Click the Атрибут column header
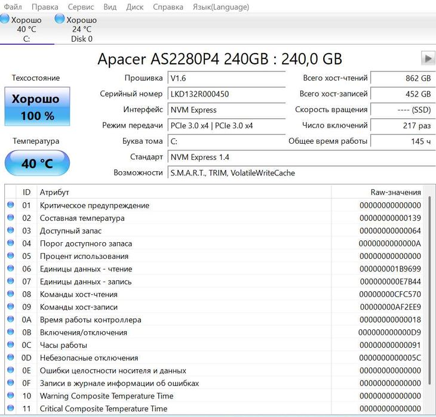This screenshot has height=417, width=436. 184,192
